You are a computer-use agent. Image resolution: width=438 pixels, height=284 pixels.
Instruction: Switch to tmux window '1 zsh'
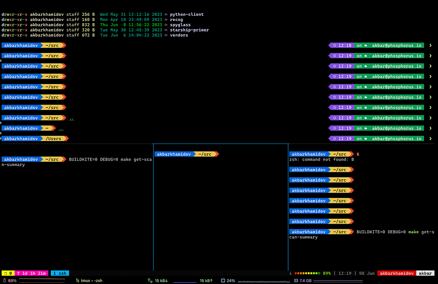pyautogui.click(x=60, y=273)
